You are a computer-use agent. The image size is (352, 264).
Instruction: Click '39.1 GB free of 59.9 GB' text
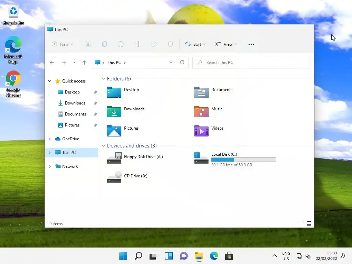tap(231, 165)
